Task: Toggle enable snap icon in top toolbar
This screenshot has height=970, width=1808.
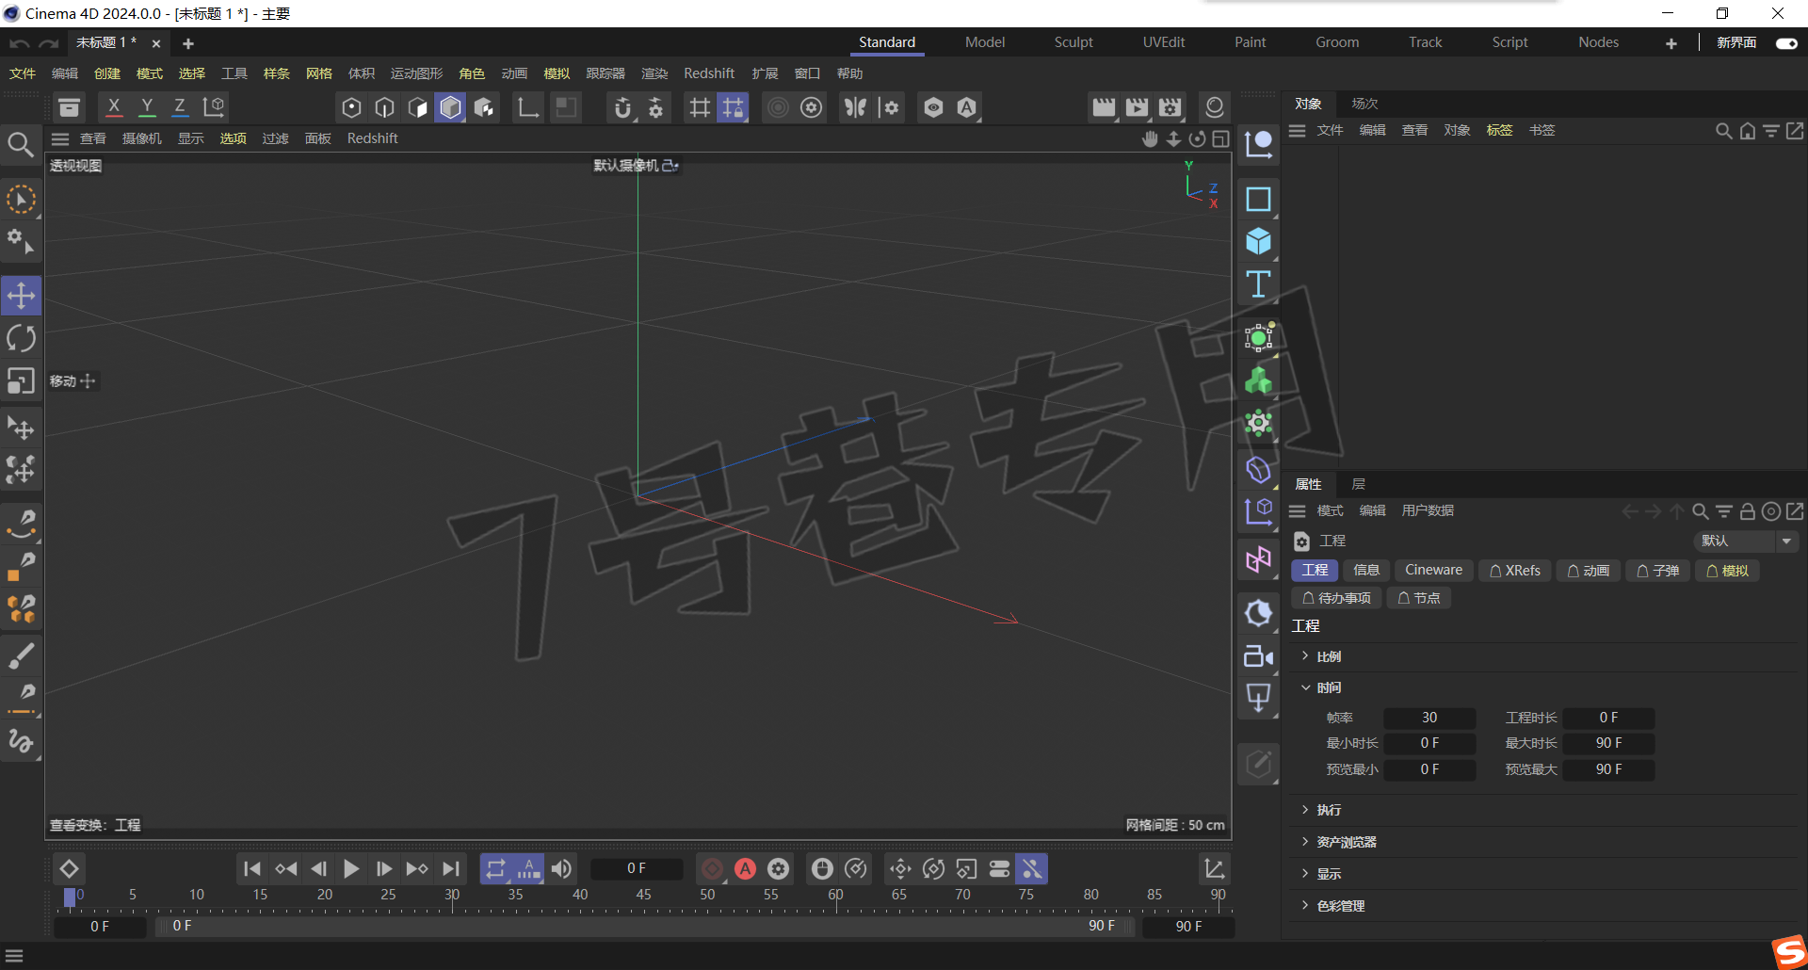Action: point(622,107)
